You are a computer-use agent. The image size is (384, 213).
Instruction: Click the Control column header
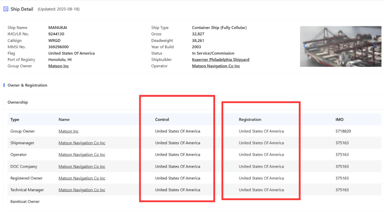162,120
